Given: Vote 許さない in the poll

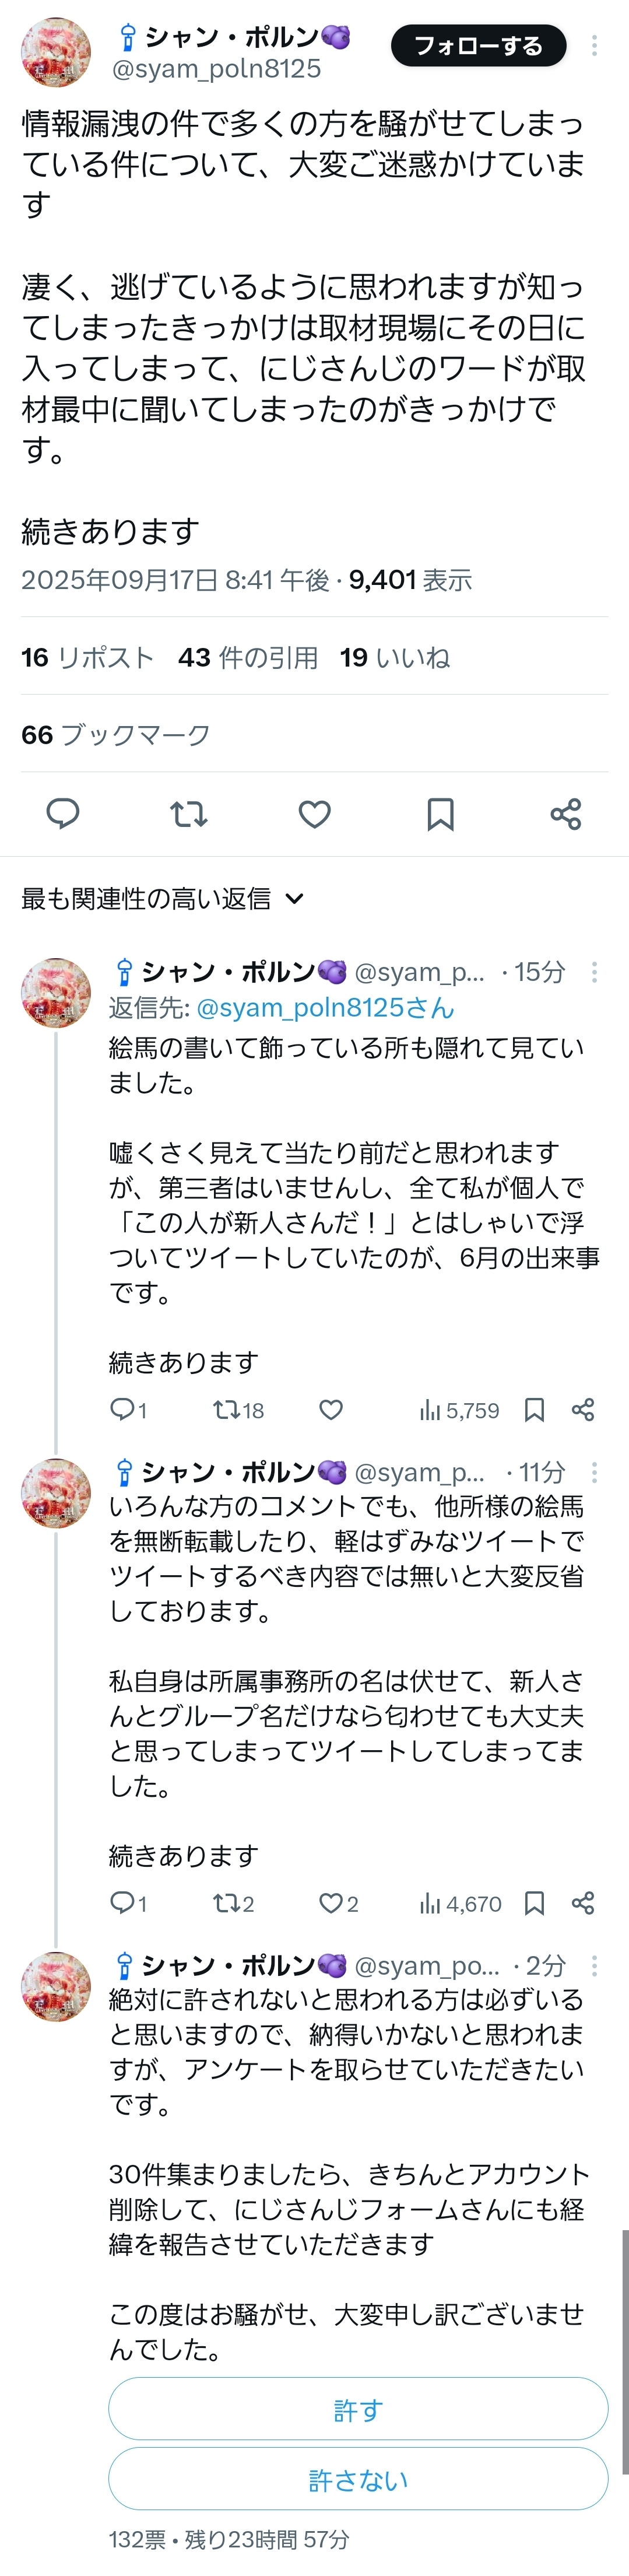Looking at the screenshot, I should pyautogui.click(x=358, y=2480).
